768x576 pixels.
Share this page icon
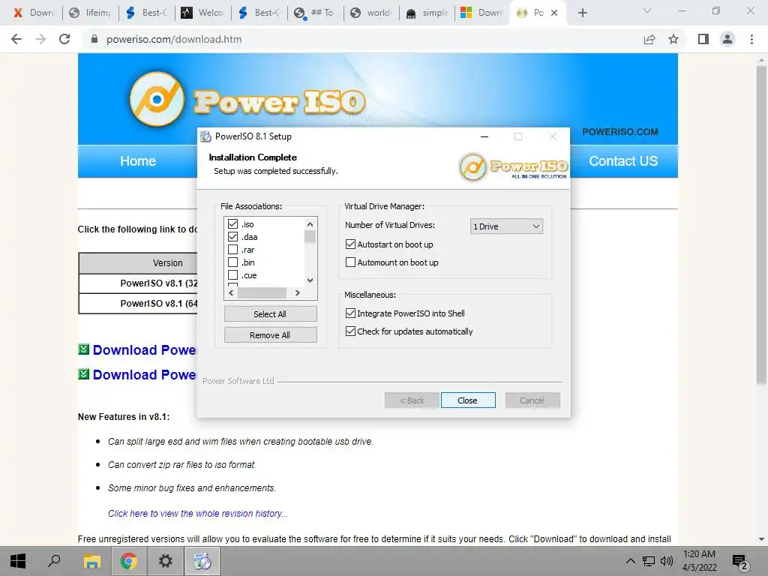tap(649, 39)
